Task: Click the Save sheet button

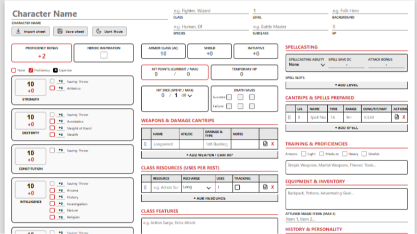Action: 71,31
